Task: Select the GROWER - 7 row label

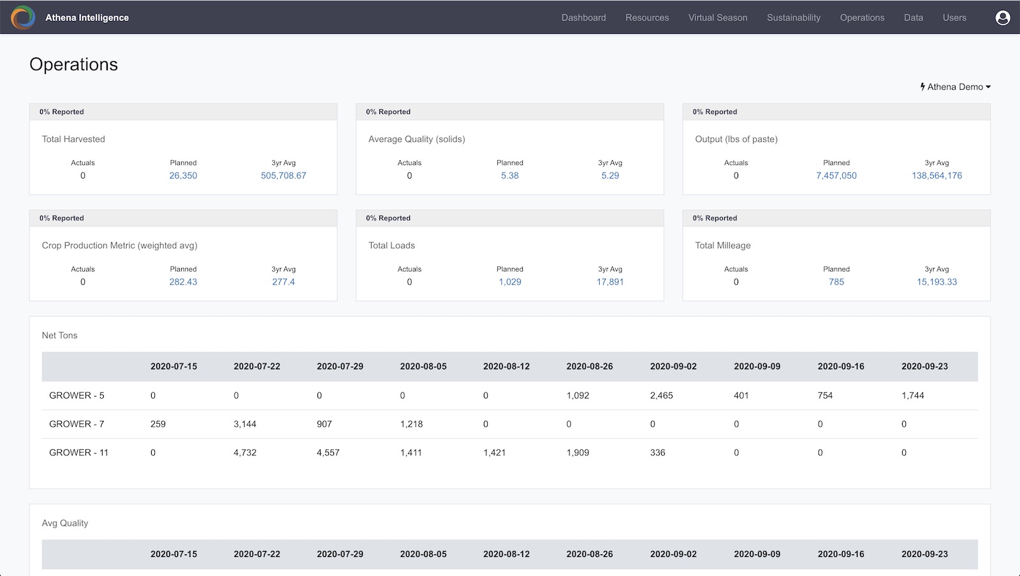Action: [76, 424]
